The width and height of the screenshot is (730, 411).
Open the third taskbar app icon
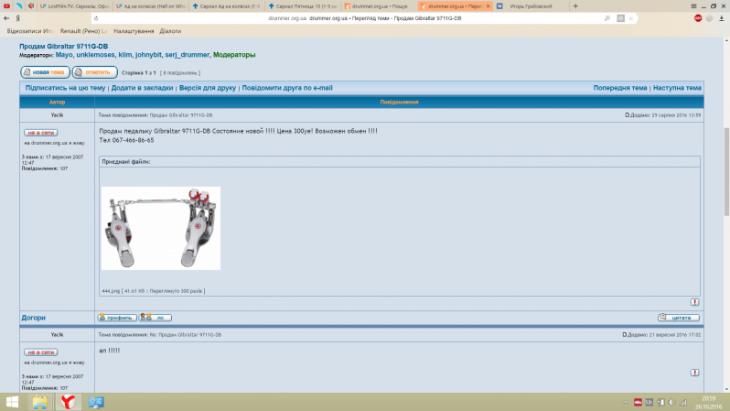click(96, 402)
